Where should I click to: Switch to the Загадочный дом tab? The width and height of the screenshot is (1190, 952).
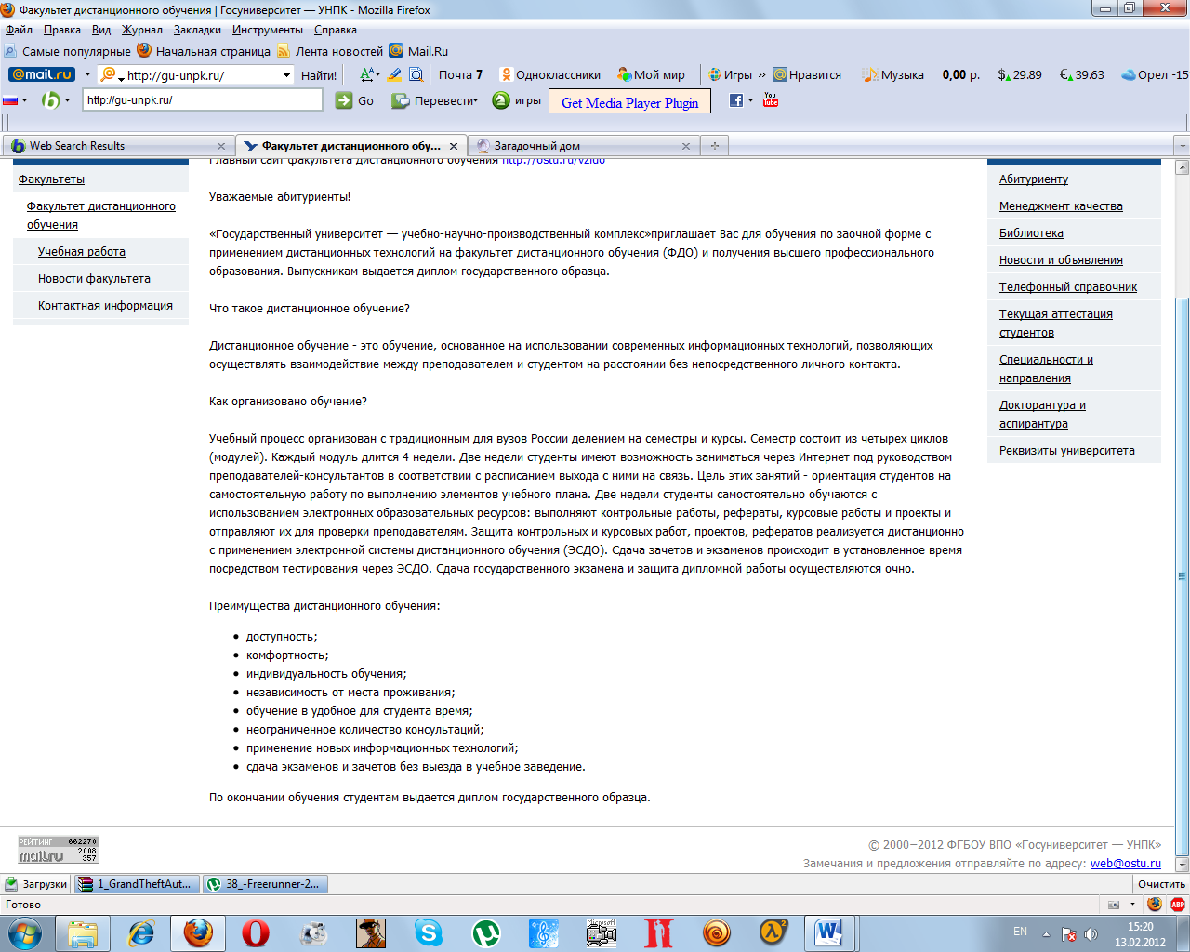pos(585,146)
